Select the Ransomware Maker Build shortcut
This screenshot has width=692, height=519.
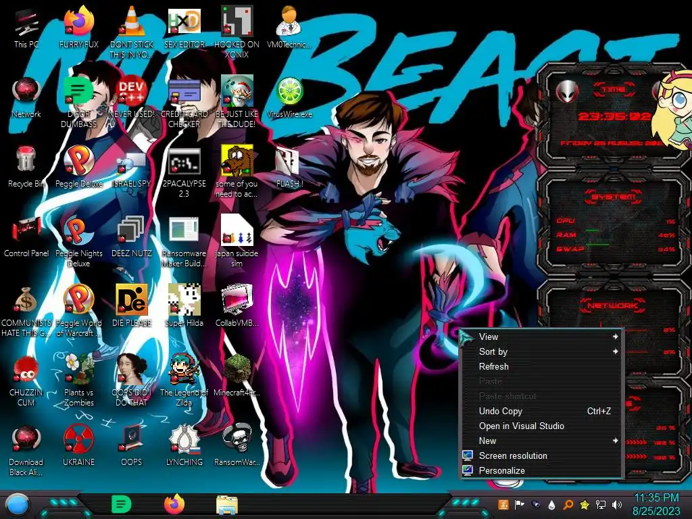(x=184, y=230)
